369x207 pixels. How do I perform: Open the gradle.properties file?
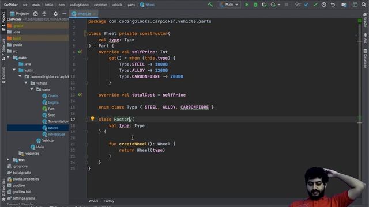click(x=23, y=179)
